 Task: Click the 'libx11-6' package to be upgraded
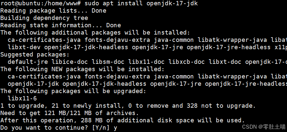point(22,99)
